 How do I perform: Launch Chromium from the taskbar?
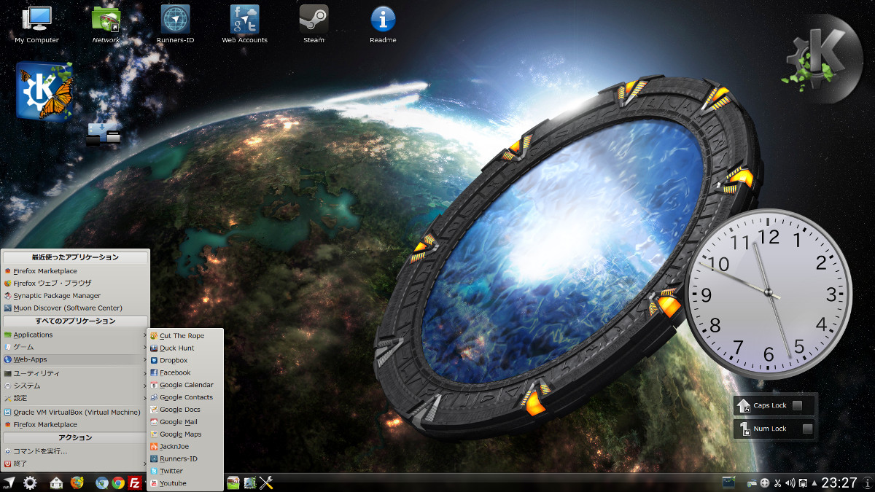102,483
